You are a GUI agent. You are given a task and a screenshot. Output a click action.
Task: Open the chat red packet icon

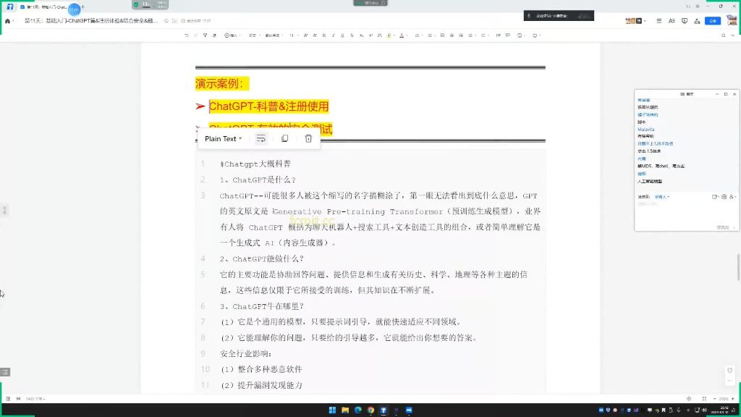click(724, 197)
